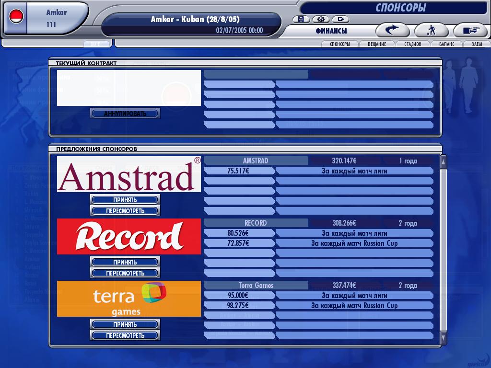Click the RECORD offer name header
The height and width of the screenshot is (368, 491).
(x=256, y=223)
